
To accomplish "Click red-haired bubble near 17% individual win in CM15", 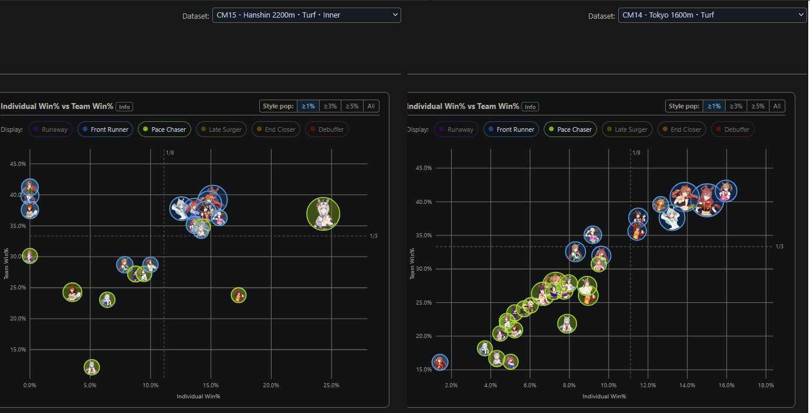I will [x=238, y=295].
